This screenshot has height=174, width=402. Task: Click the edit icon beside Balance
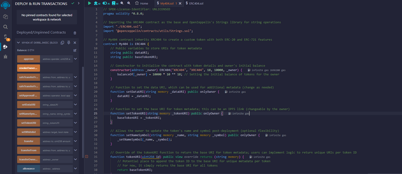pyautogui.click(x=75, y=50)
